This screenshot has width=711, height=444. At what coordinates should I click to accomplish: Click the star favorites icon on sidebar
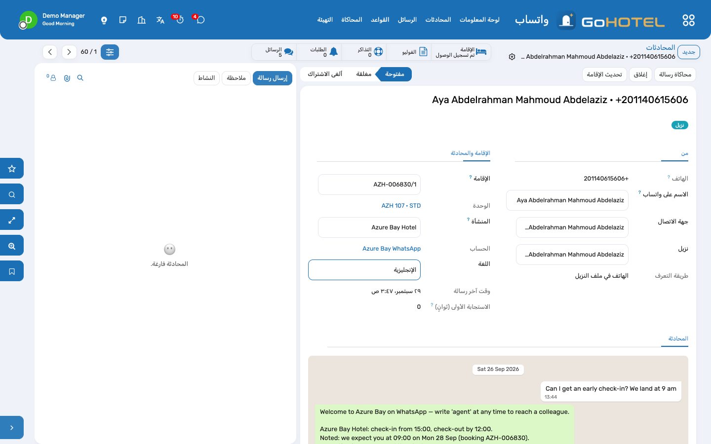[12, 169]
